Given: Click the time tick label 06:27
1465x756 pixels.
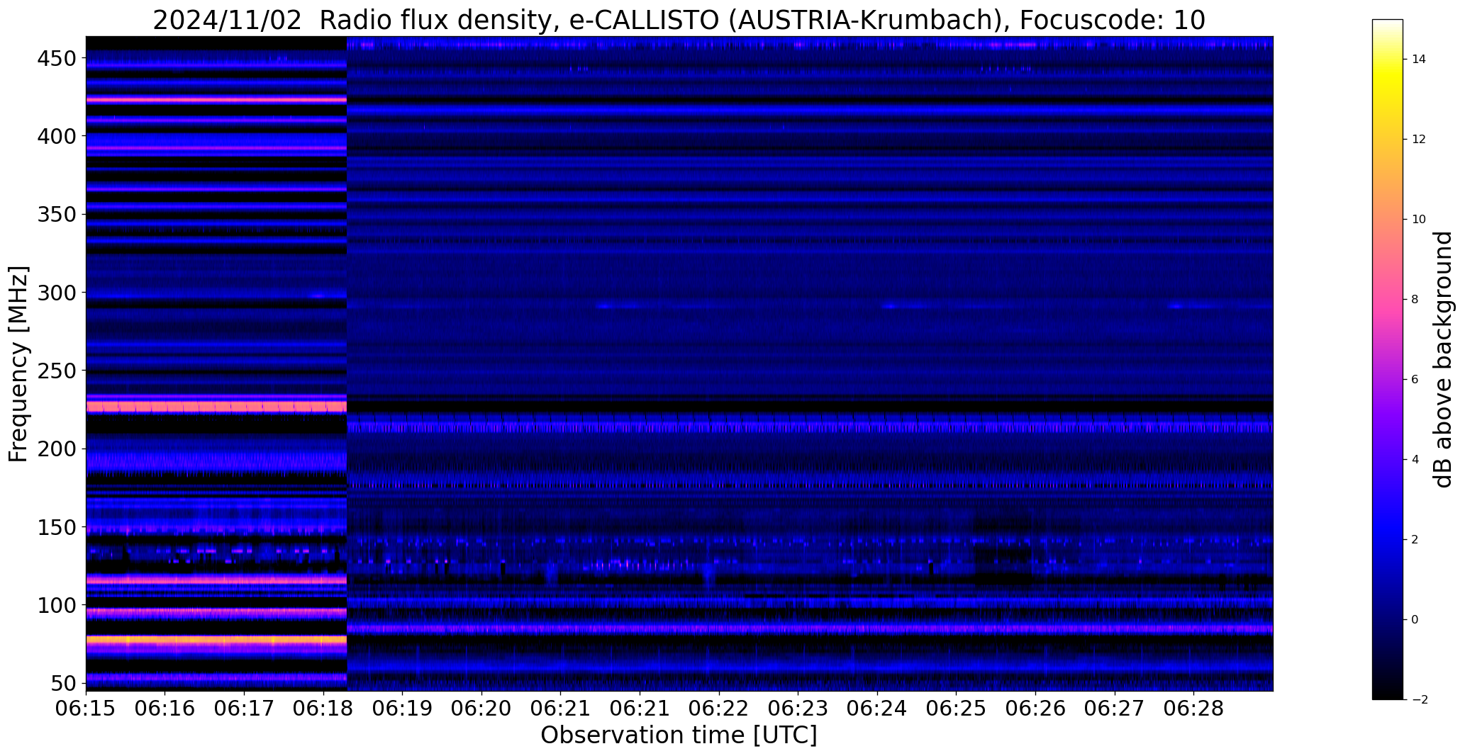Looking at the screenshot, I should click(1115, 709).
